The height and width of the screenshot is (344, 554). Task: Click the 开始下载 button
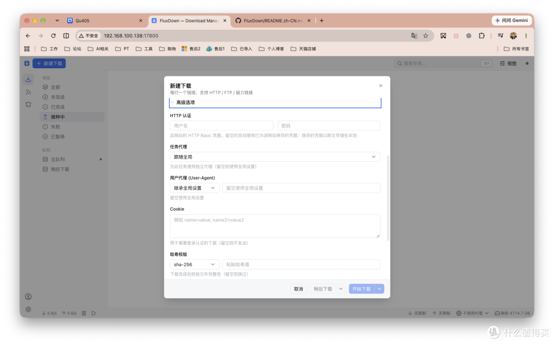pos(362,289)
